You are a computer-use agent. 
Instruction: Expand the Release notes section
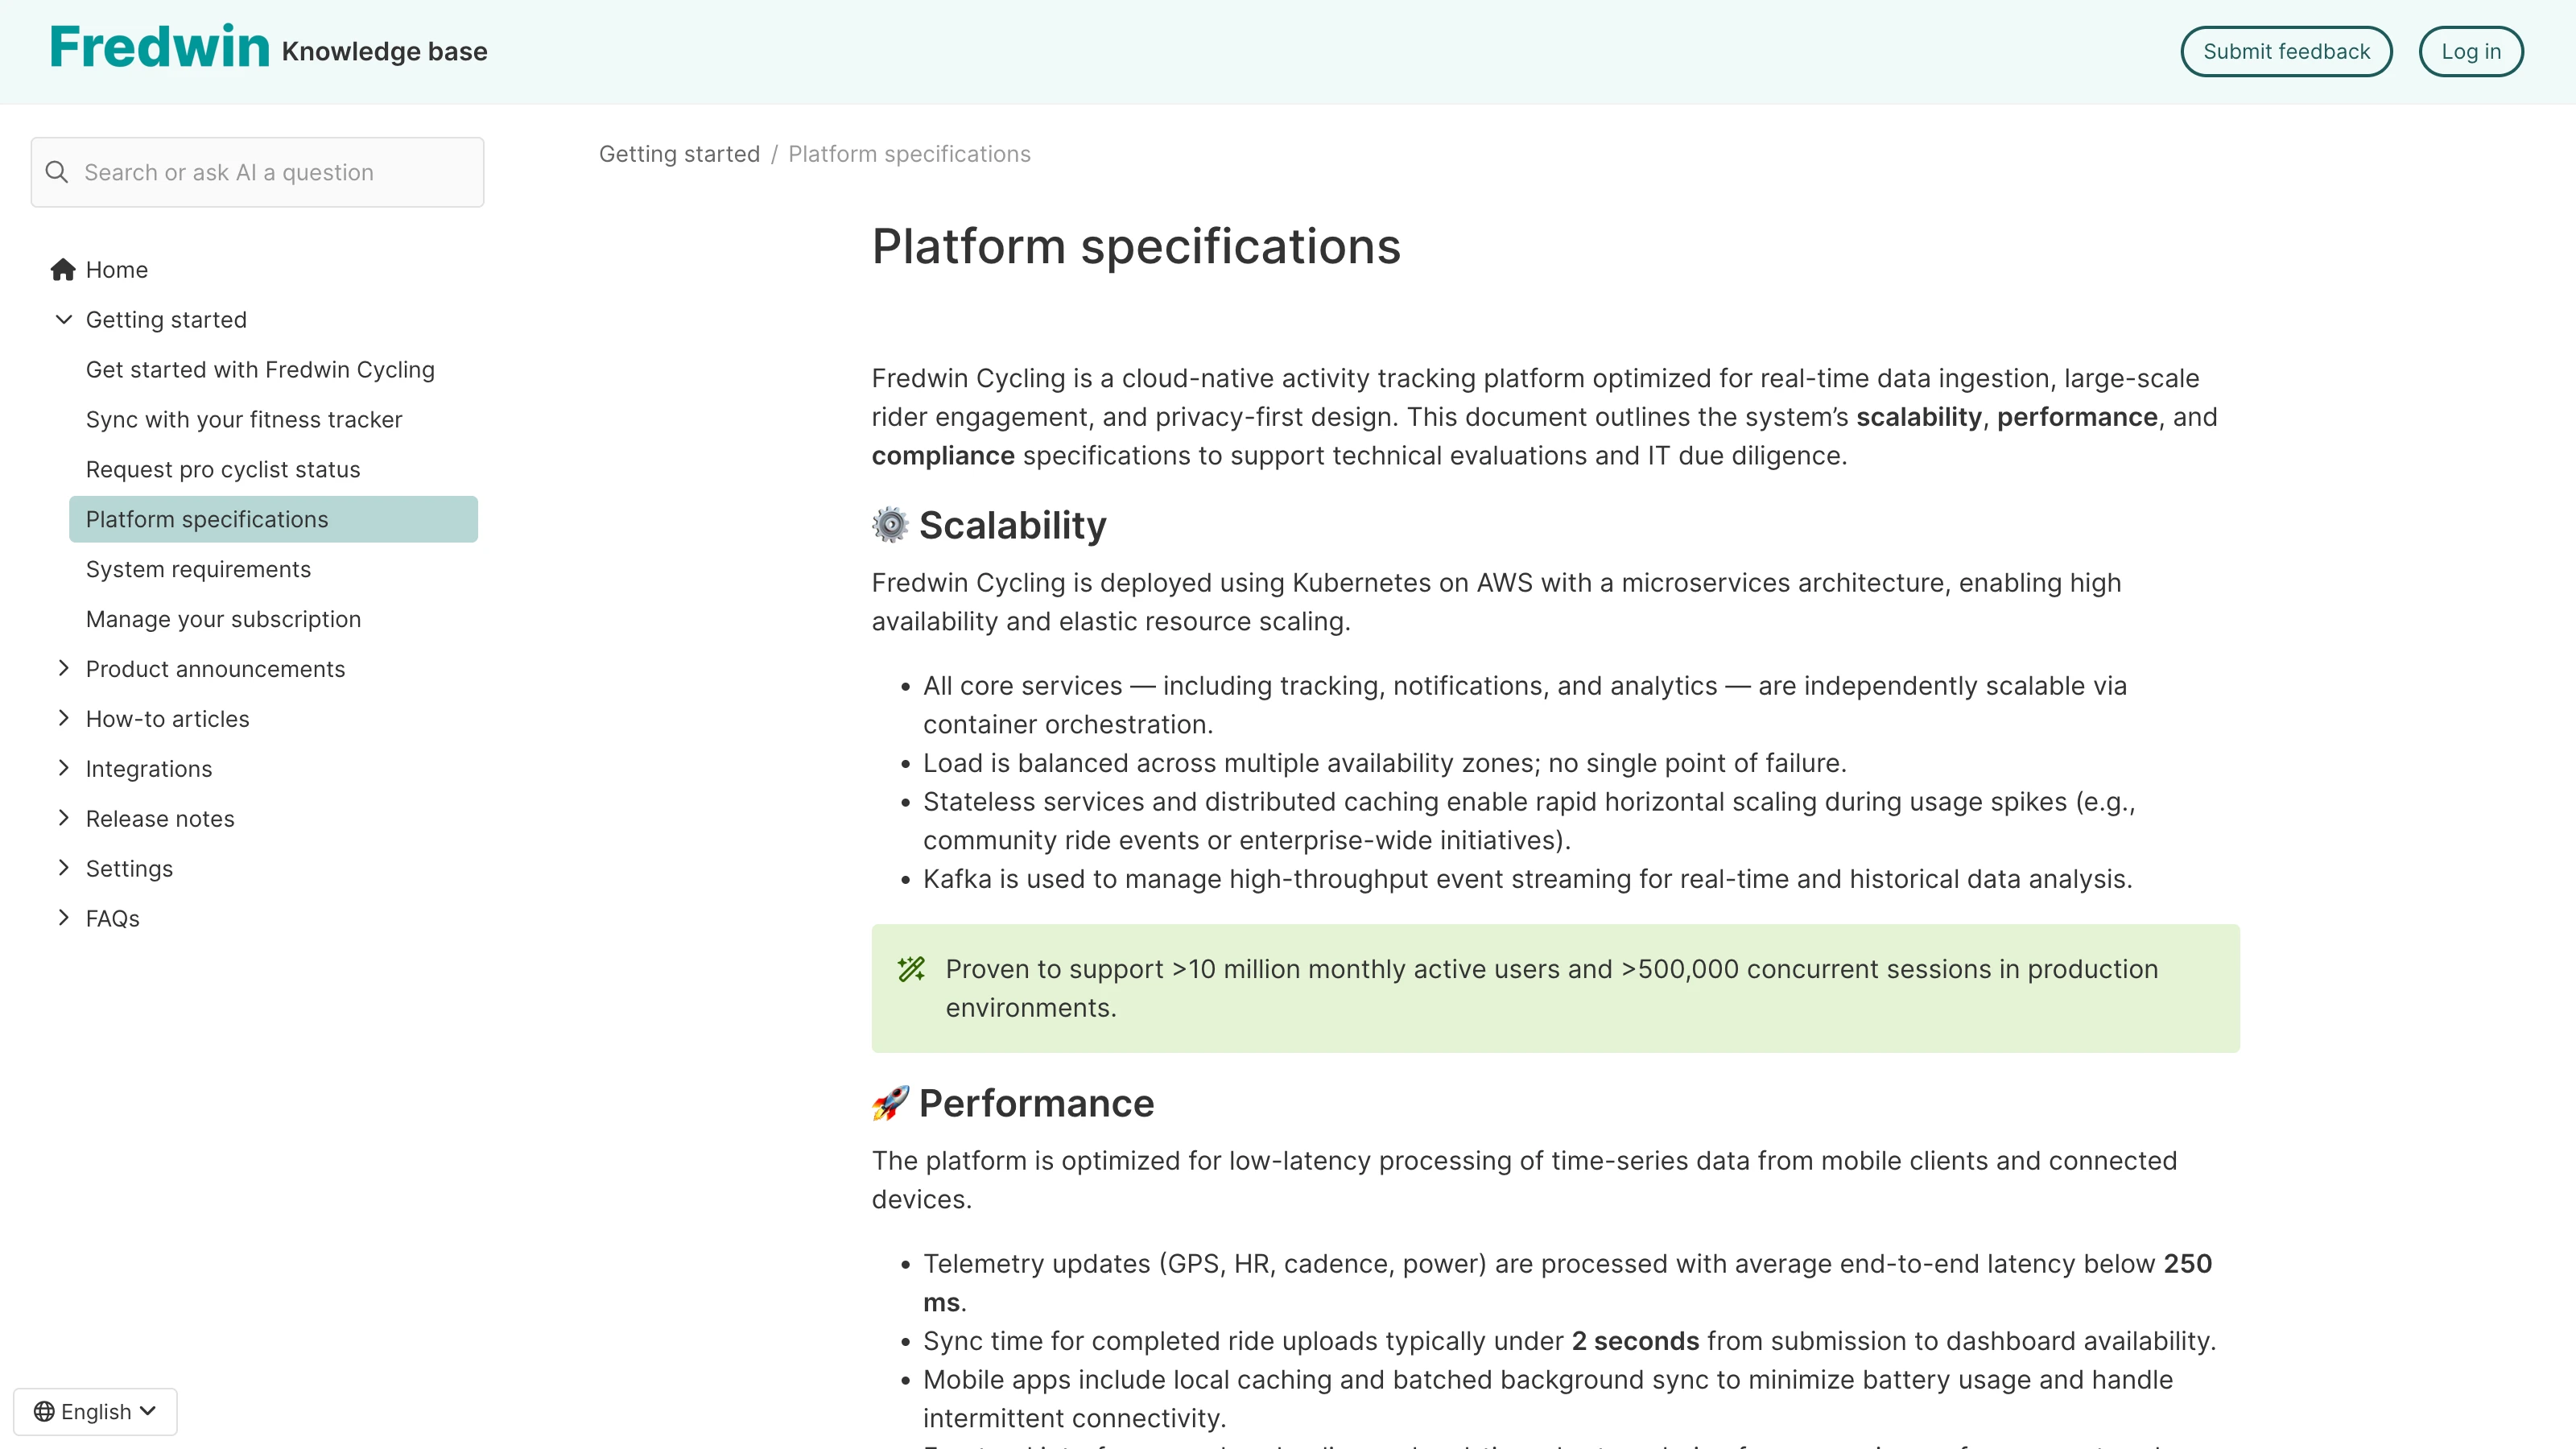coord(63,818)
